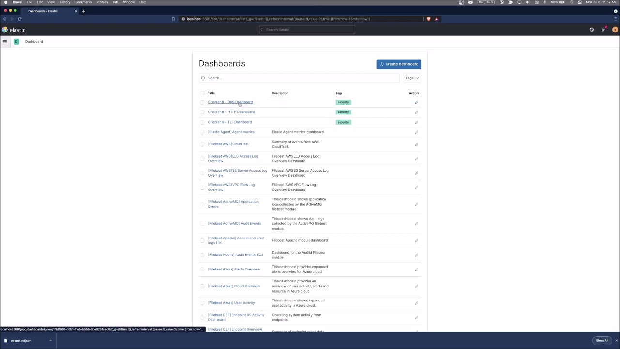Edit the Chapter 6 - TLS Dashboard row
This screenshot has height=349, width=620.
pos(417,122)
